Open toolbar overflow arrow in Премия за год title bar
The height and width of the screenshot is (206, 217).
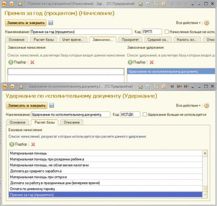click(x=192, y=4)
